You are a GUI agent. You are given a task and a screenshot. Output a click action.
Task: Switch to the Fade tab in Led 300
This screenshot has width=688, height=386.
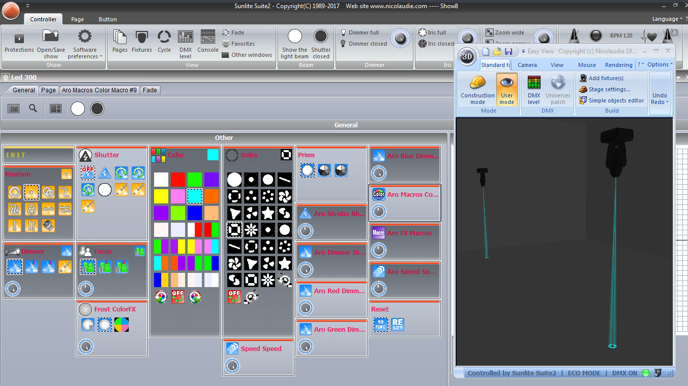tap(150, 90)
